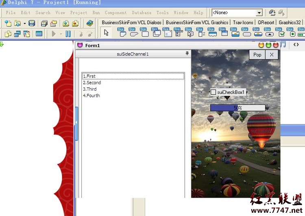Click the Open file folder icon
The height and width of the screenshot is (216, 305).
tap(17, 23)
